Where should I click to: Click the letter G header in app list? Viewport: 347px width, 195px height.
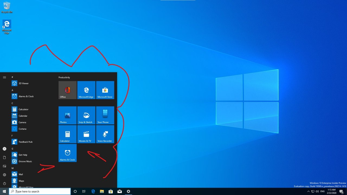tap(12, 149)
